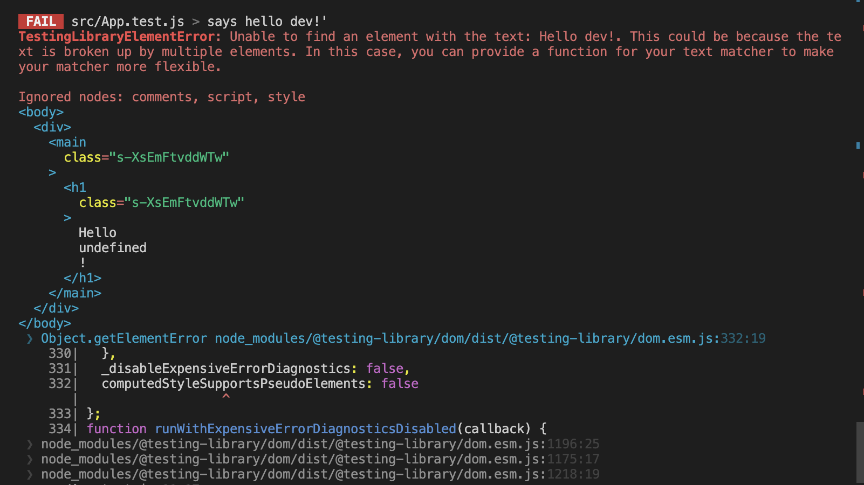864x485 pixels.
Task: Click class attribute under h1 tag
Action: tap(162, 203)
